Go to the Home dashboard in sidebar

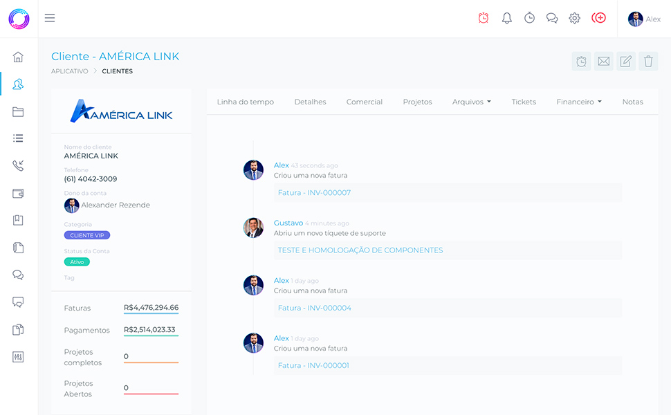[18, 57]
